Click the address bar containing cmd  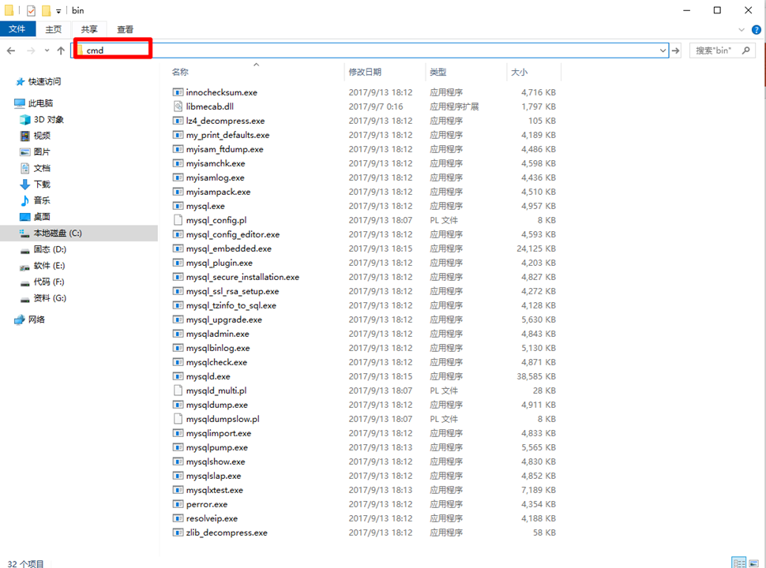(x=370, y=50)
